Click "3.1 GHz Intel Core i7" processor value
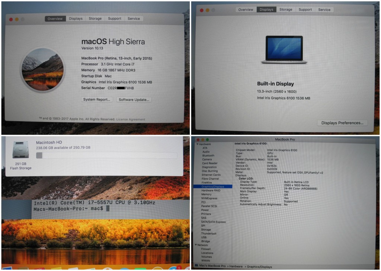This screenshot has height=271, width=381. click(x=118, y=64)
